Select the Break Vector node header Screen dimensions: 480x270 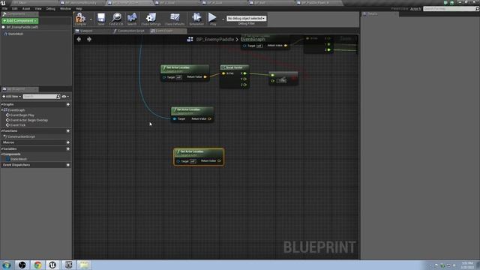point(234,67)
